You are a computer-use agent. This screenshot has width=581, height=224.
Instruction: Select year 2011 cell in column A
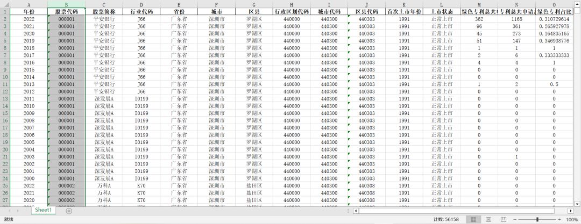coord(29,99)
